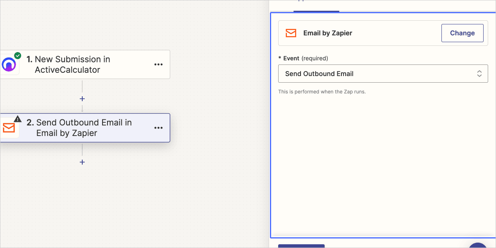496x248 pixels.
Task: Click the green checkmark badge on step 1
Action: (17, 55)
